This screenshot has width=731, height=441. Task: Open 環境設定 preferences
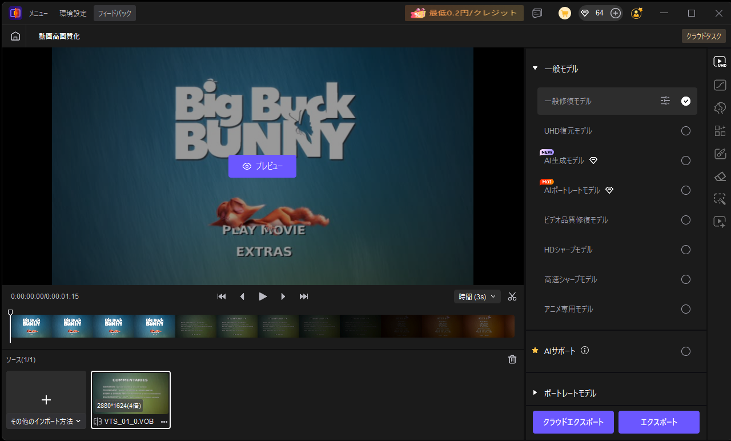click(x=73, y=13)
